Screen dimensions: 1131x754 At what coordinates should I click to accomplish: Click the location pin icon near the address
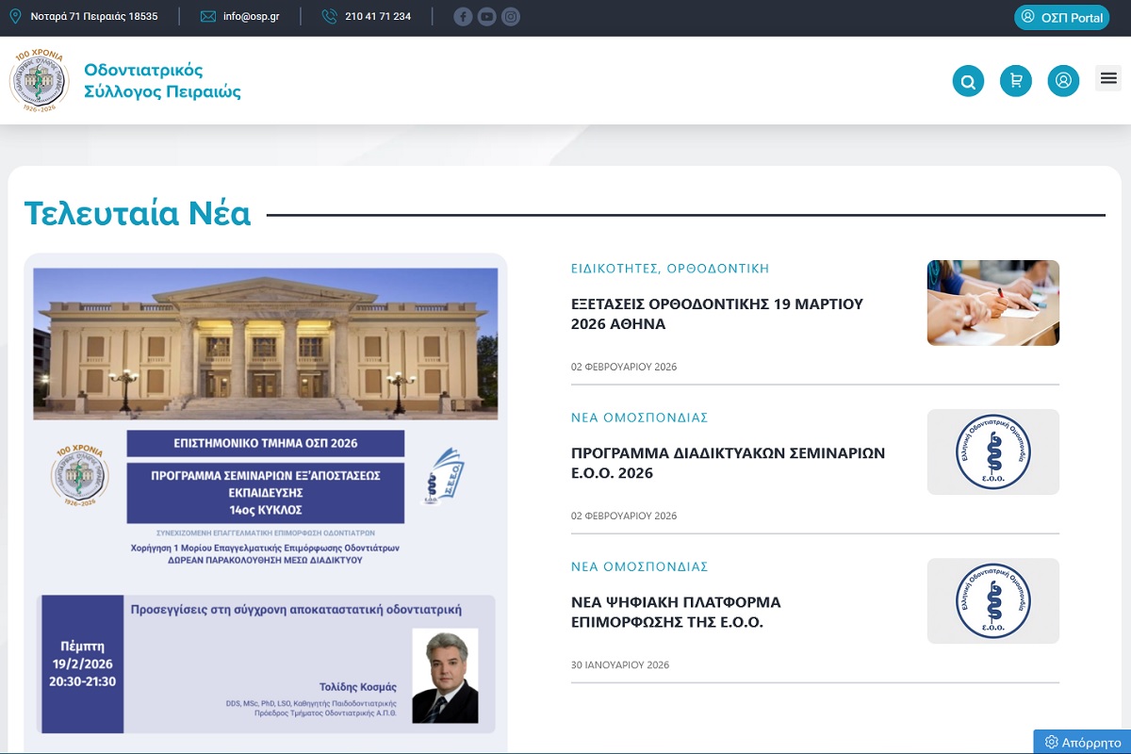pyautogui.click(x=13, y=16)
